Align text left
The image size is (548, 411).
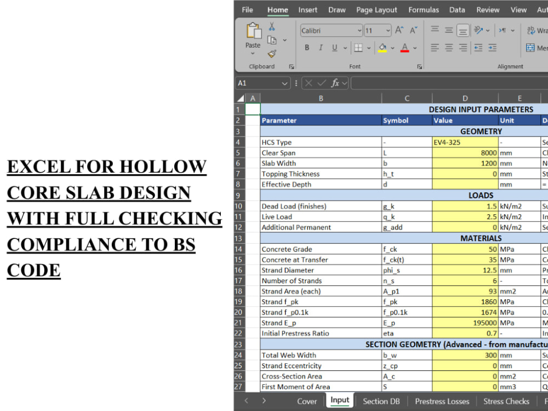coord(435,48)
